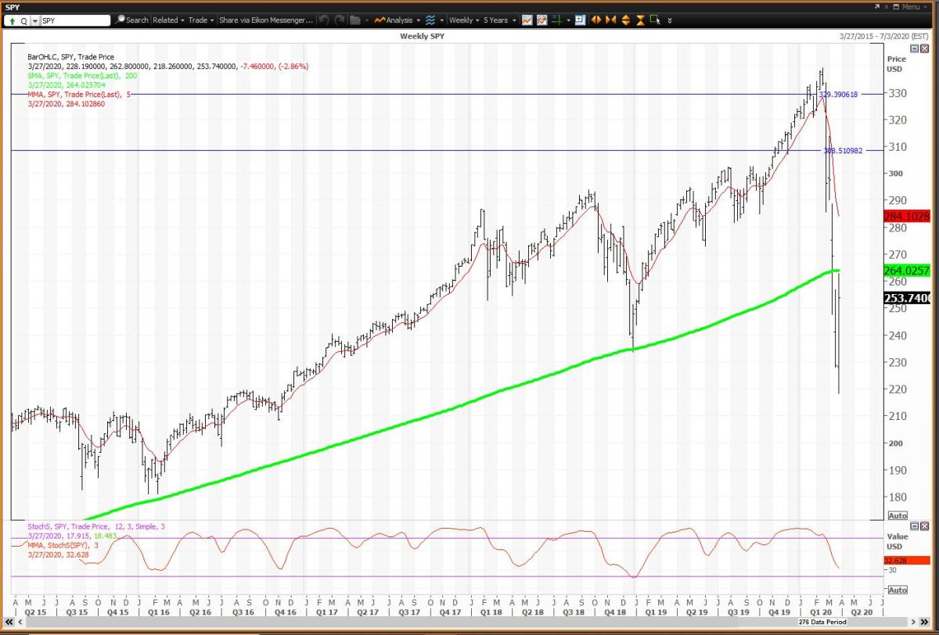Open the Weekly interval dropdown

(x=464, y=20)
